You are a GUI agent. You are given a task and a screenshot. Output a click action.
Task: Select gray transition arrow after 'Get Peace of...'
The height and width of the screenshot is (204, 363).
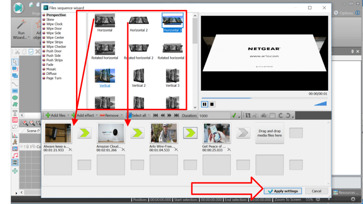[x=243, y=133]
